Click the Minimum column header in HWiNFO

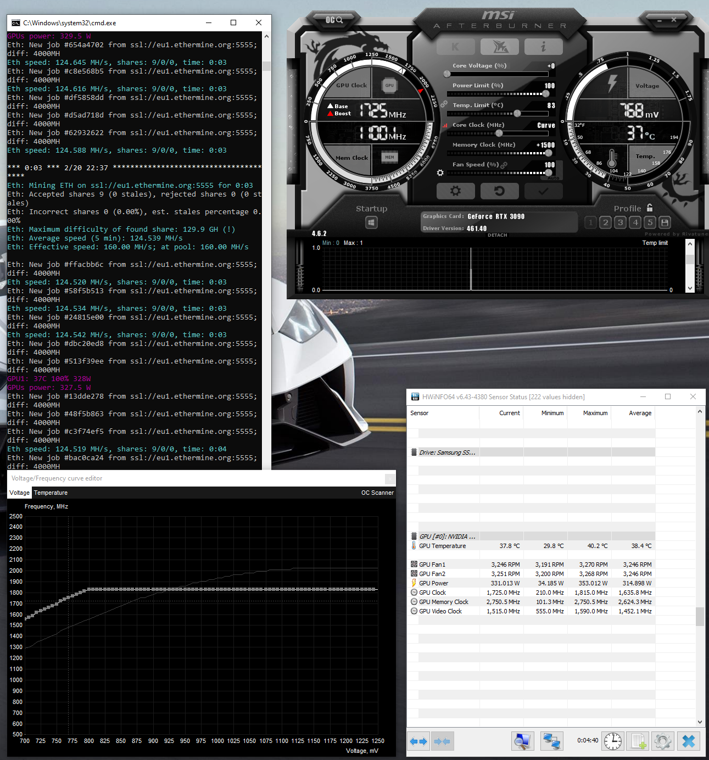545,413
